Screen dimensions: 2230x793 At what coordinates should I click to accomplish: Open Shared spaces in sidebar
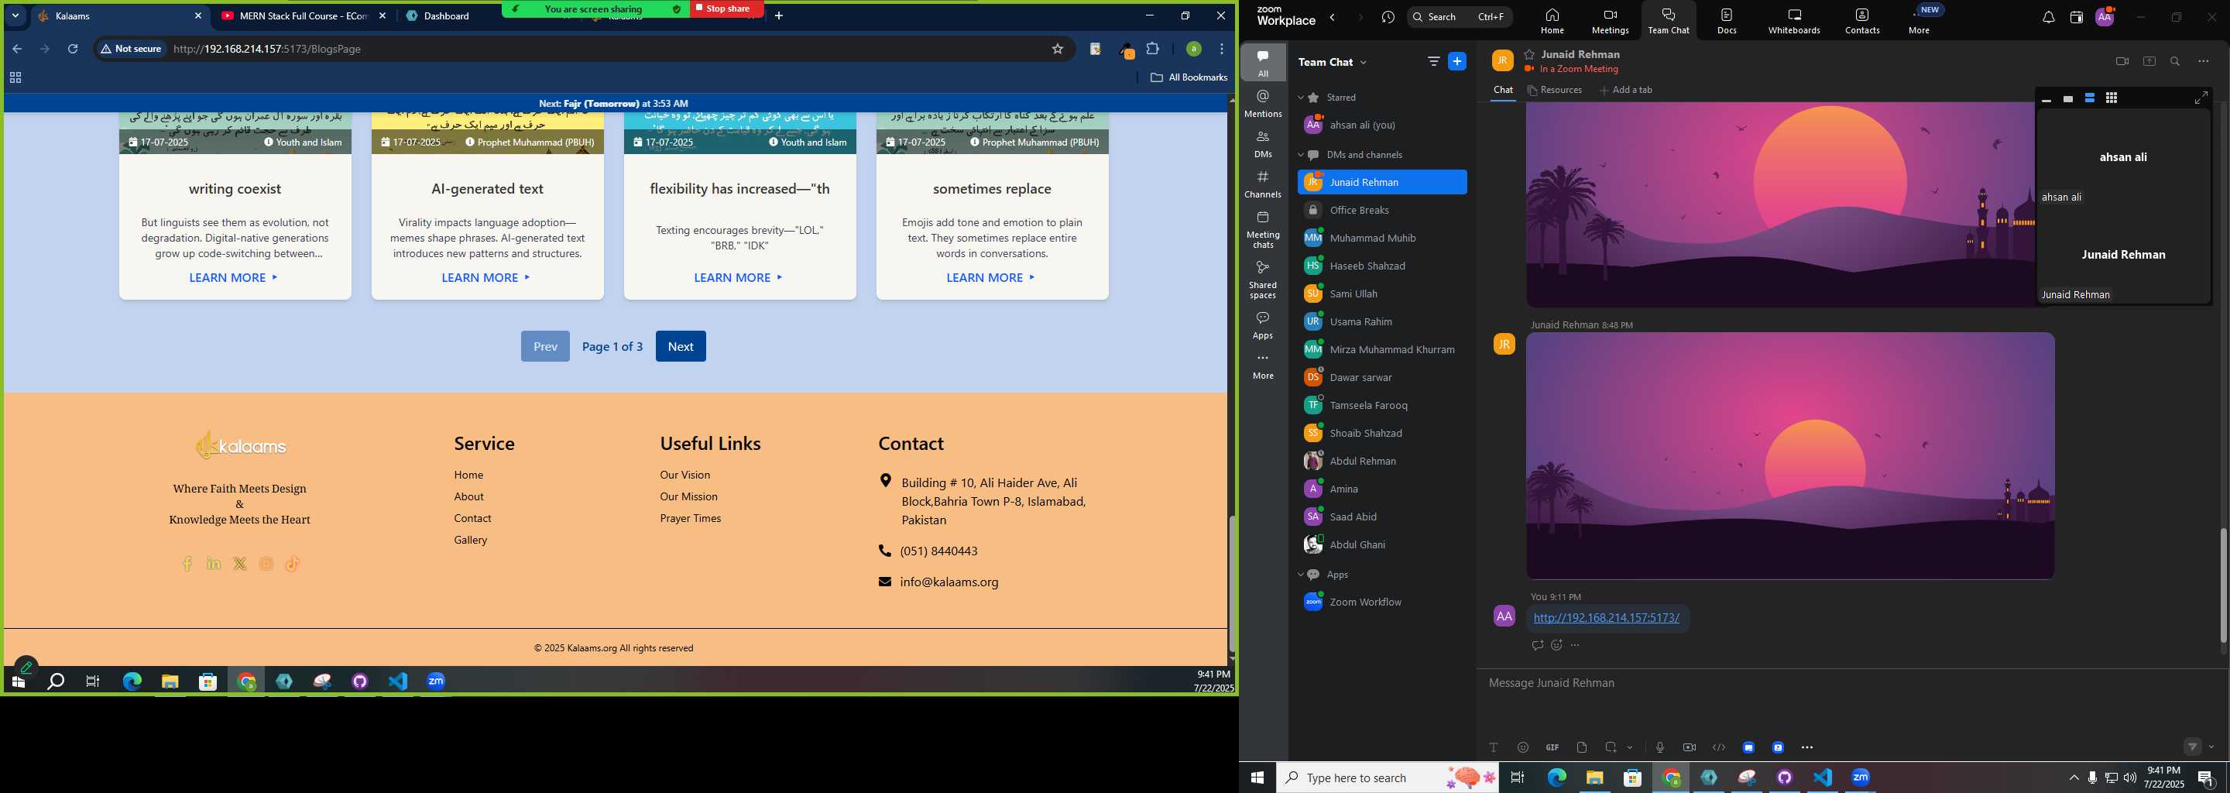click(1263, 279)
